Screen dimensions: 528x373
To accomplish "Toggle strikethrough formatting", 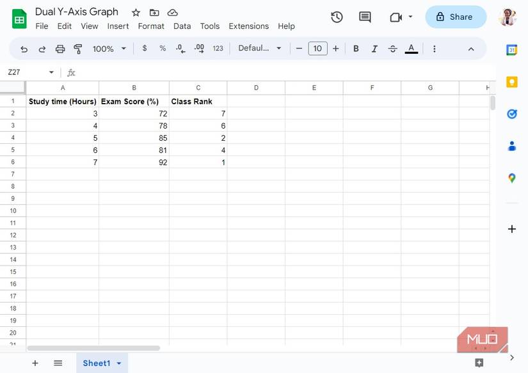I will click(x=392, y=49).
